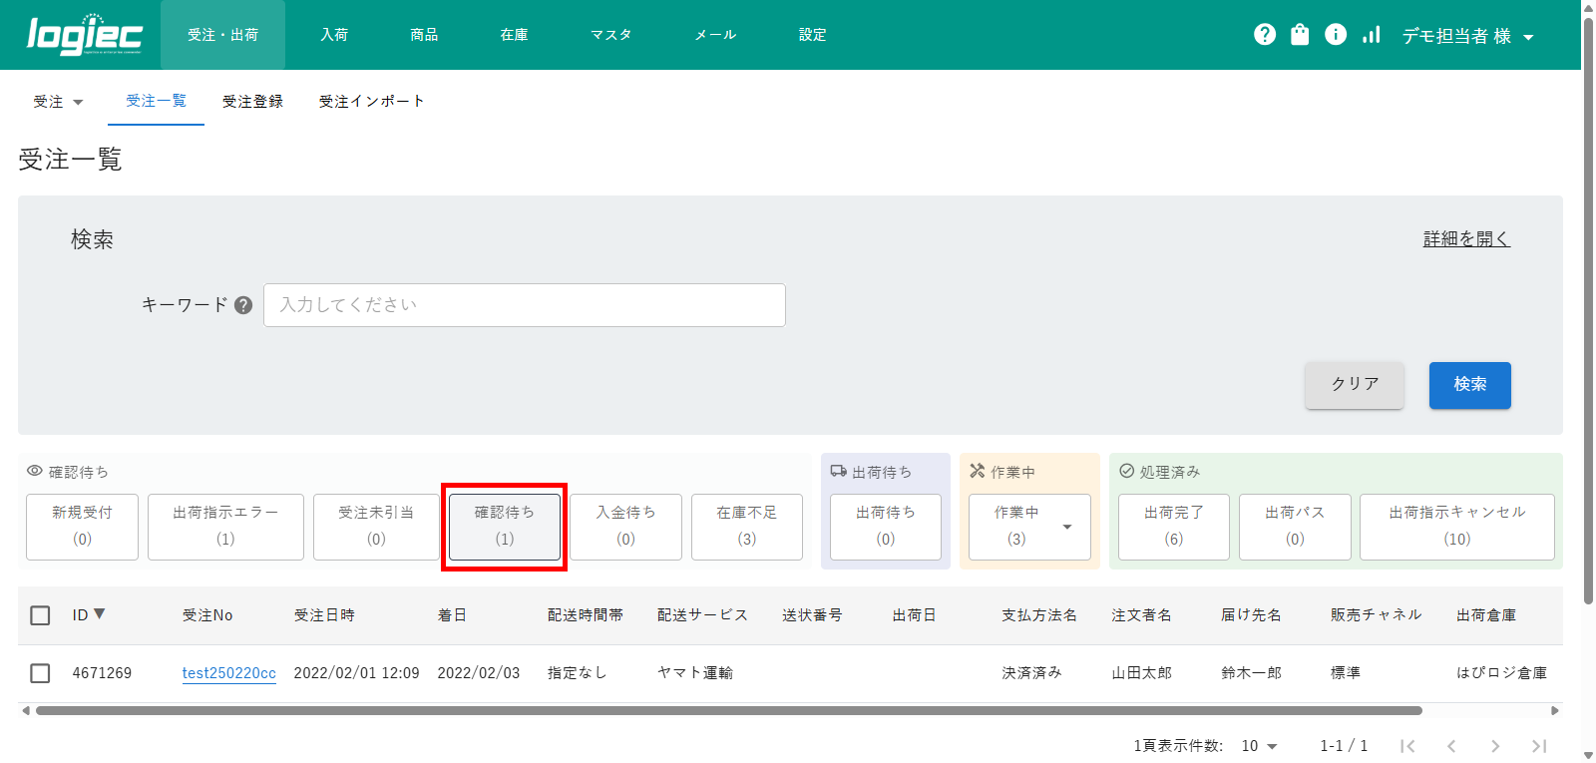This screenshot has height=763, width=1596.
Task: Go to next page arrow in pagination
Action: 1494,746
